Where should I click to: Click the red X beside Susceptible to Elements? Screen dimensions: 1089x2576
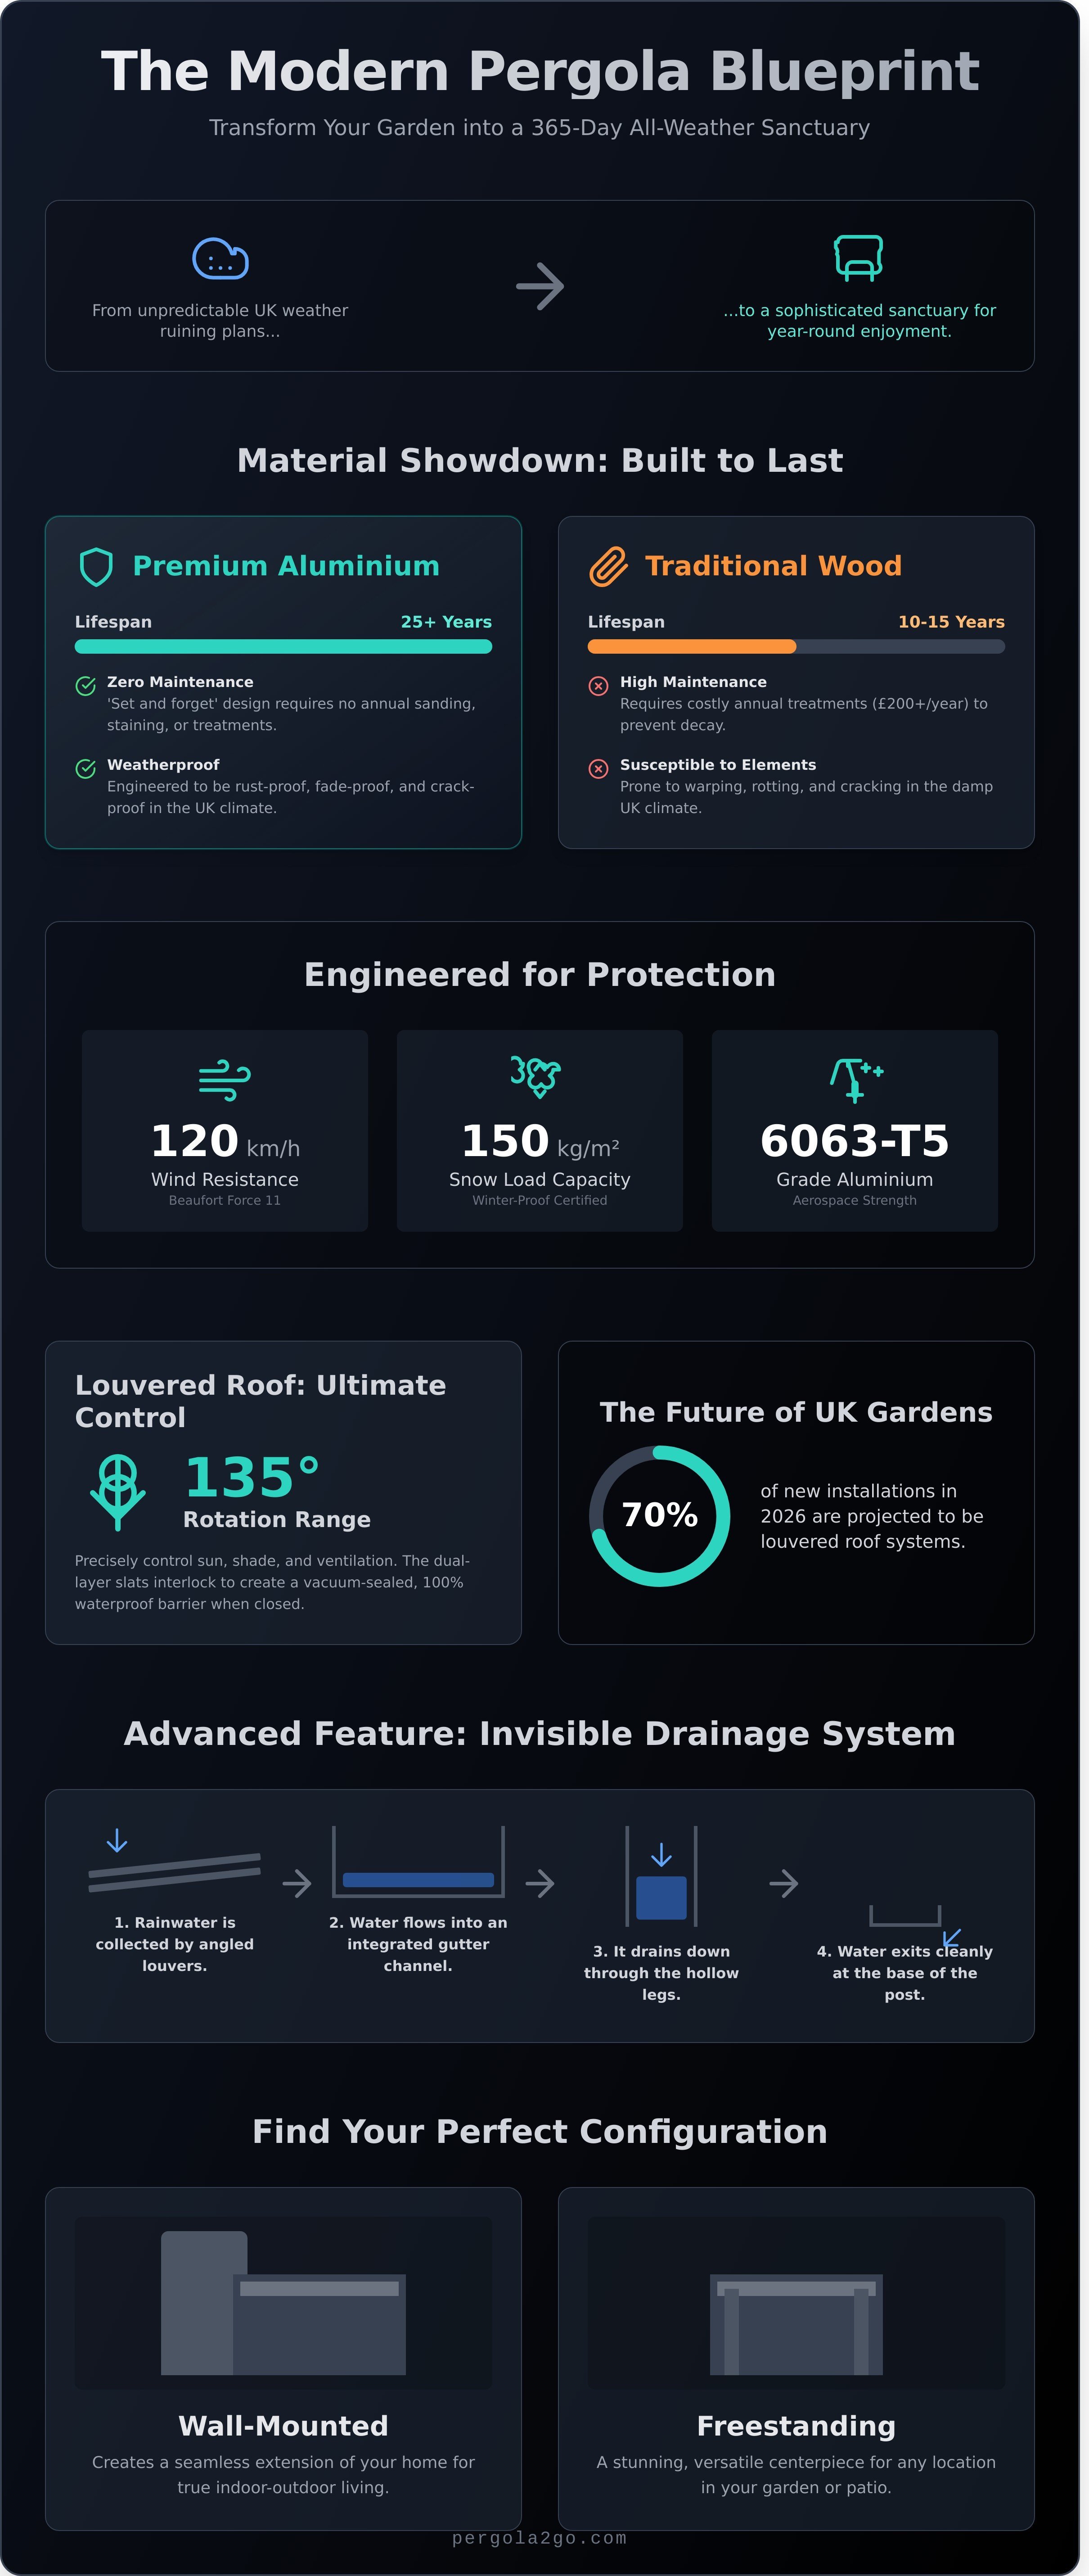[598, 768]
